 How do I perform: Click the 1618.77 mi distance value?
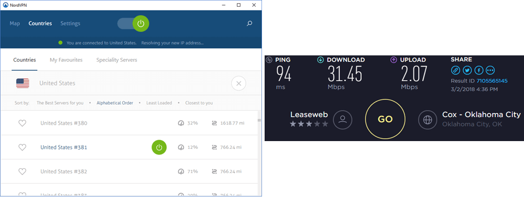[x=232, y=123]
